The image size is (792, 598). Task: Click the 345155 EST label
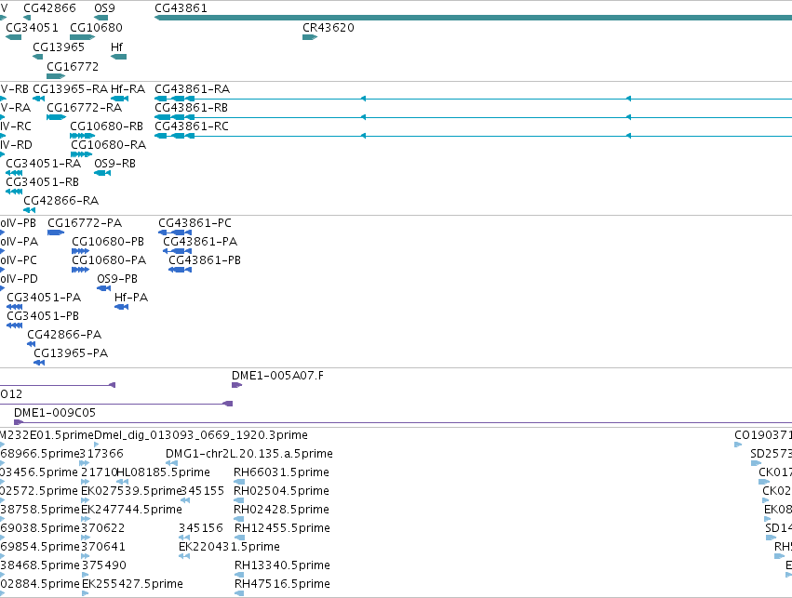pyautogui.click(x=203, y=492)
